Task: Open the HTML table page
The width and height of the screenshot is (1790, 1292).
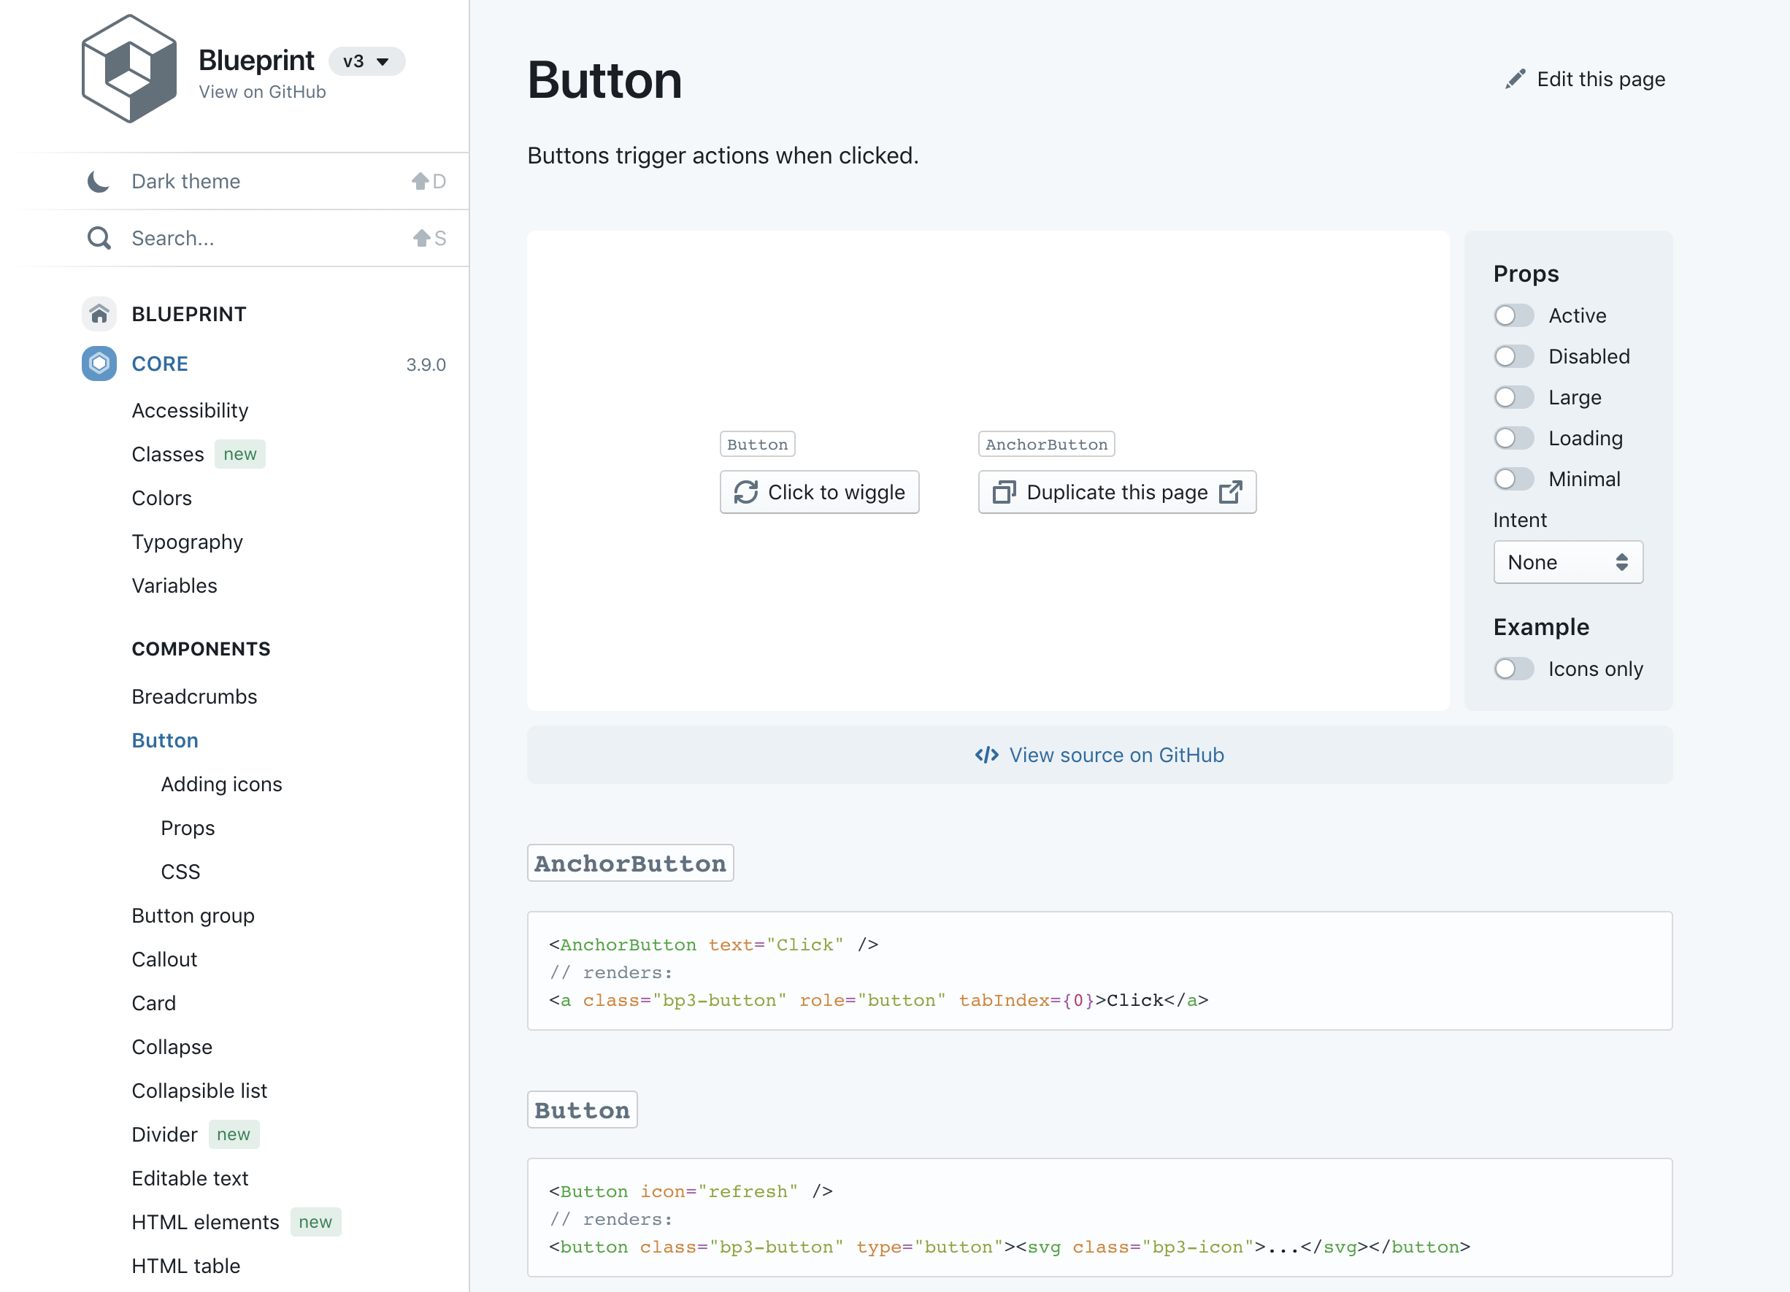Action: click(x=185, y=1266)
